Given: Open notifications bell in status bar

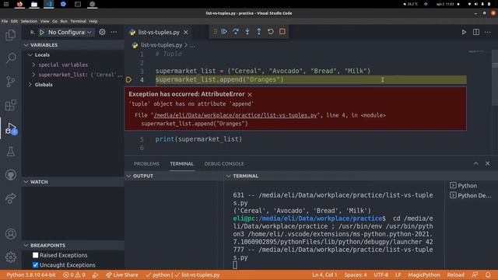Looking at the screenshot, I should (x=488, y=275).
